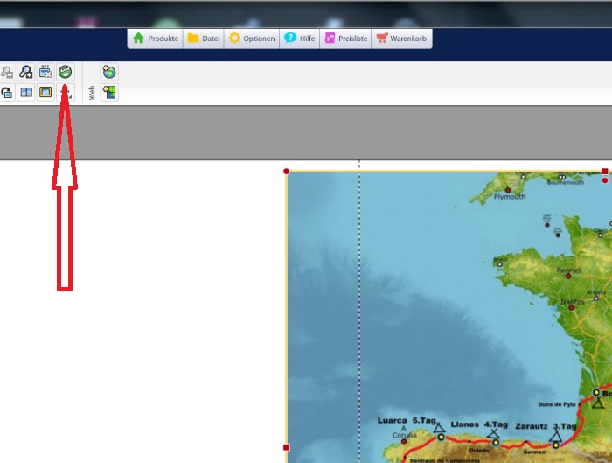The image size is (612, 463).
Task: Click the double-page spread view icon
Action: pos(26,92)
